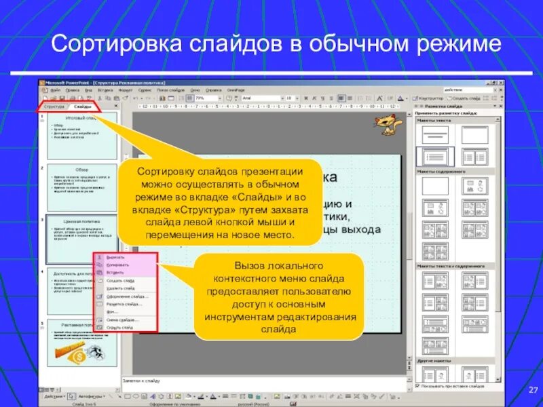Click the Save diskette icon
The height and width of the screenshot is (407, 543).
(x=62, y=98)
